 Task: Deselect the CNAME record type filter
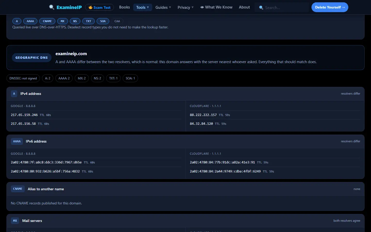[x=47, y=21]
